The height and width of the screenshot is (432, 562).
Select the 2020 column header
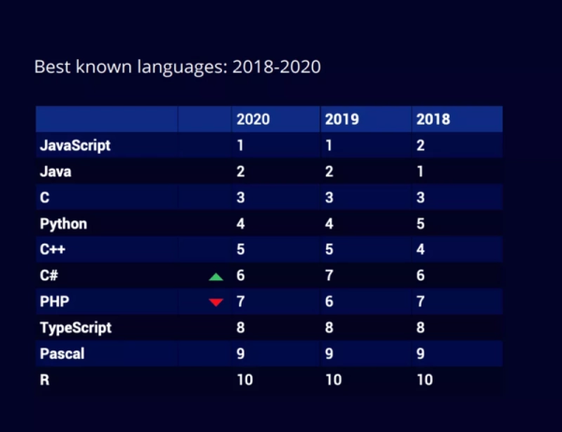click(x=253, y=119)
